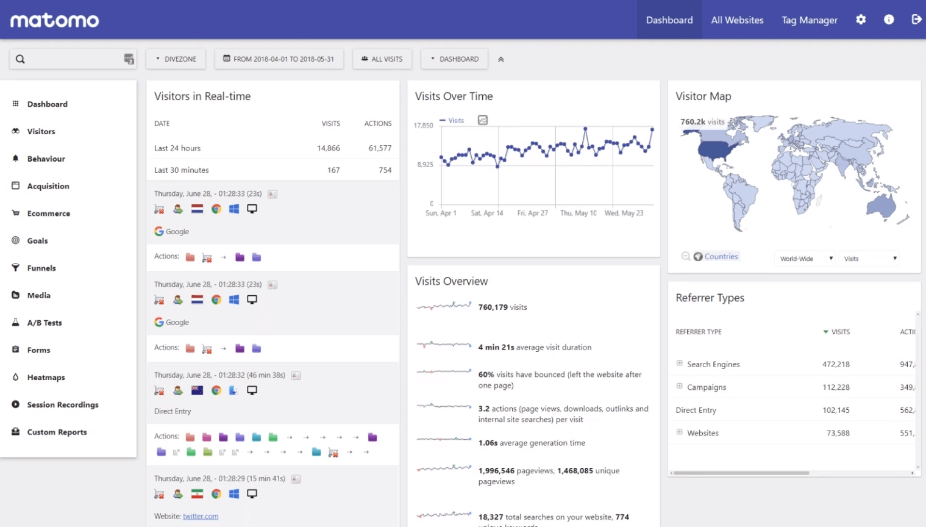Open the date range picker button
926x527 pixels.
[x=279, y=59]
